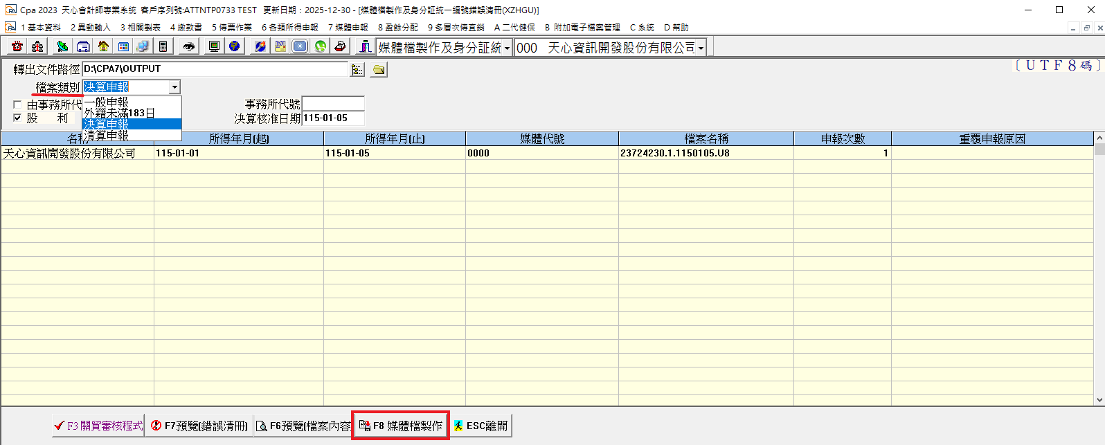Image resolution: width=1105 pixels, height=445 pixels.
Task: Click the exit door toolbar icon
Action: (364, 46)
